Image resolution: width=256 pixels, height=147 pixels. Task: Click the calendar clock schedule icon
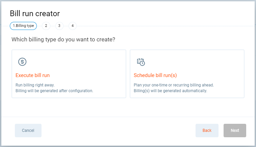(x=141, y=62)
